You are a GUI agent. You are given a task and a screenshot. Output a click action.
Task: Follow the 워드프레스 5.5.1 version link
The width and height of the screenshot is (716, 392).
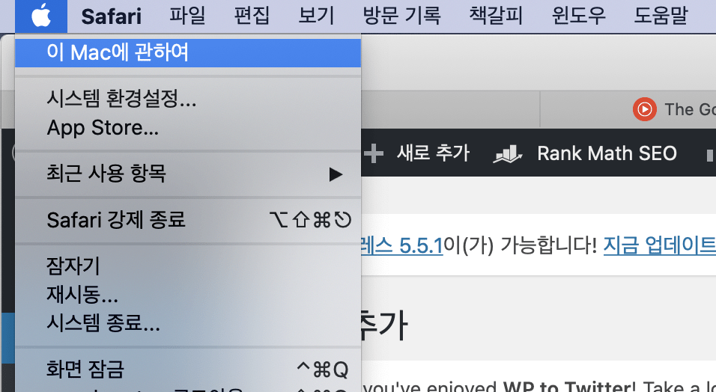coord(401,245)
